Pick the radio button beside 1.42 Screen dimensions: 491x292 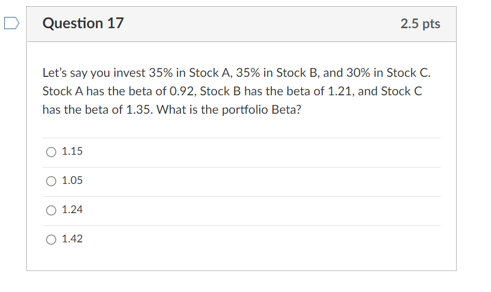(51, 239)
